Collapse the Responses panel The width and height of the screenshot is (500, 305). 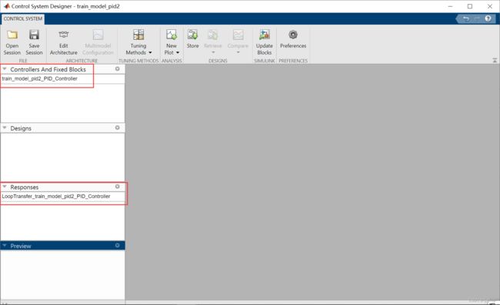5,187
